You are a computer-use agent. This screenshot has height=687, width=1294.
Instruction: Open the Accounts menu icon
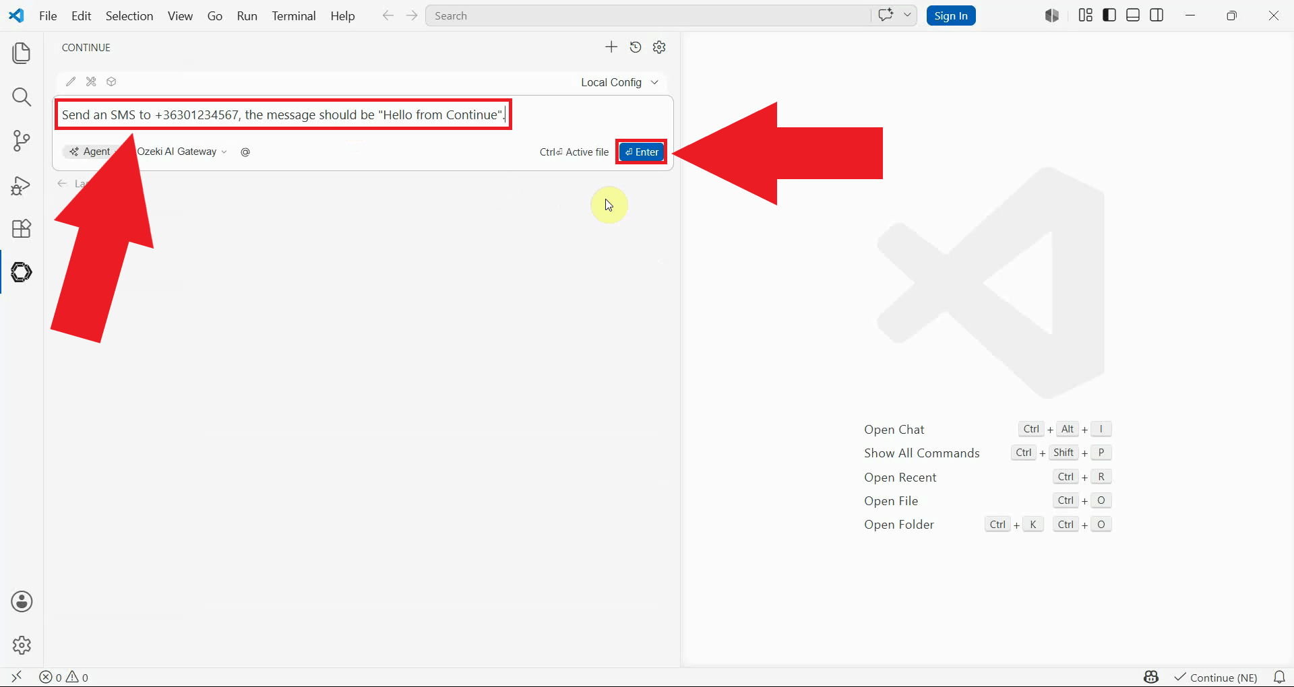(x=22, y=601)
